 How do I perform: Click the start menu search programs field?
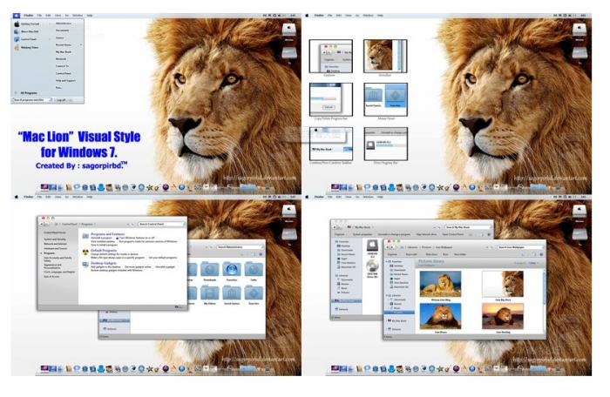click(x=32, y=100)
